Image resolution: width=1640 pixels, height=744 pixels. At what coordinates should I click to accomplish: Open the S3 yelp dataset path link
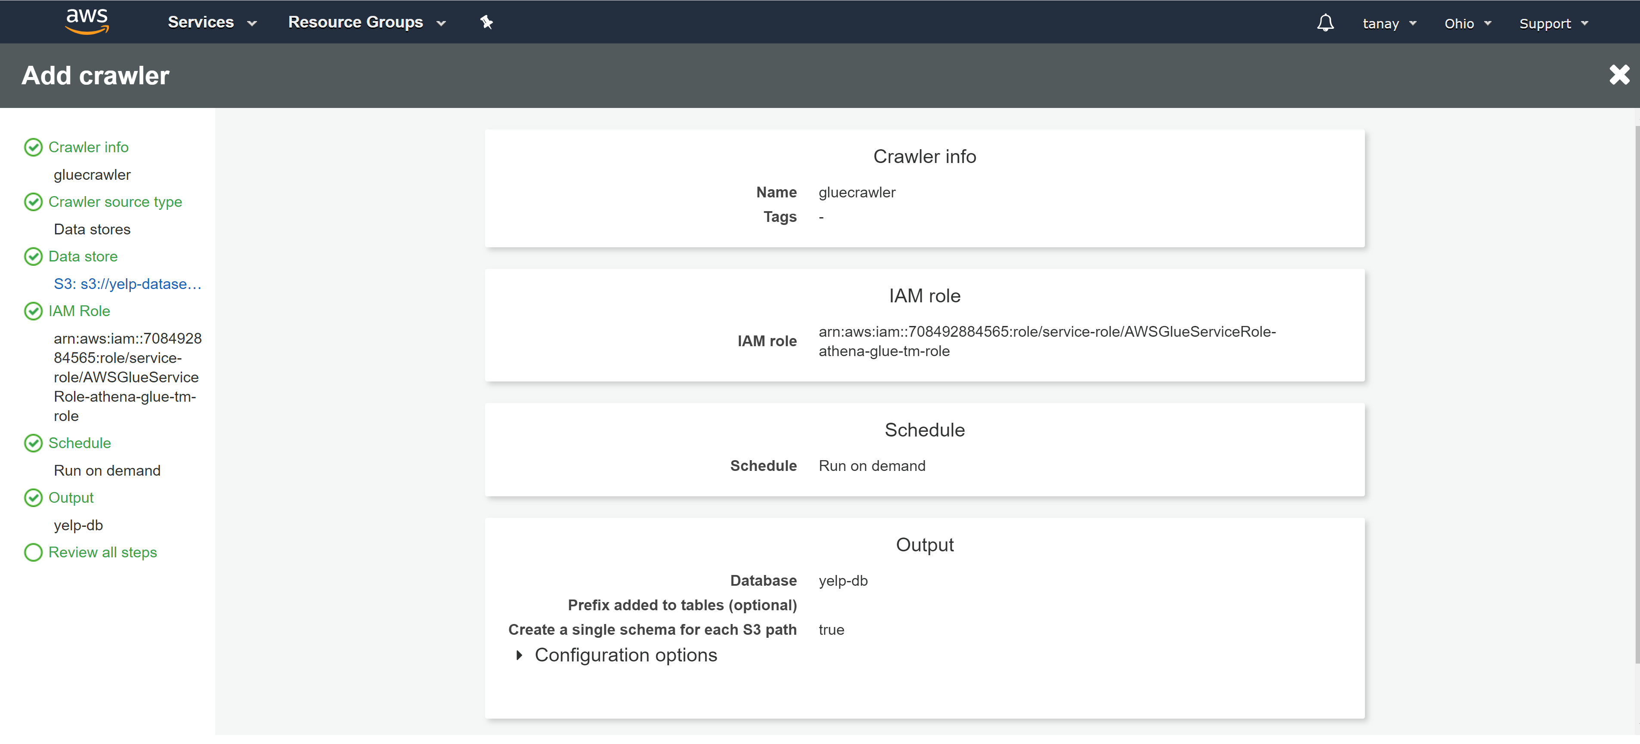(x=127, y=283)
